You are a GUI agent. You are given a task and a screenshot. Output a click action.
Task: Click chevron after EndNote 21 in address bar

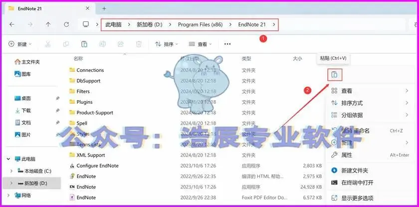click(274, 24)
